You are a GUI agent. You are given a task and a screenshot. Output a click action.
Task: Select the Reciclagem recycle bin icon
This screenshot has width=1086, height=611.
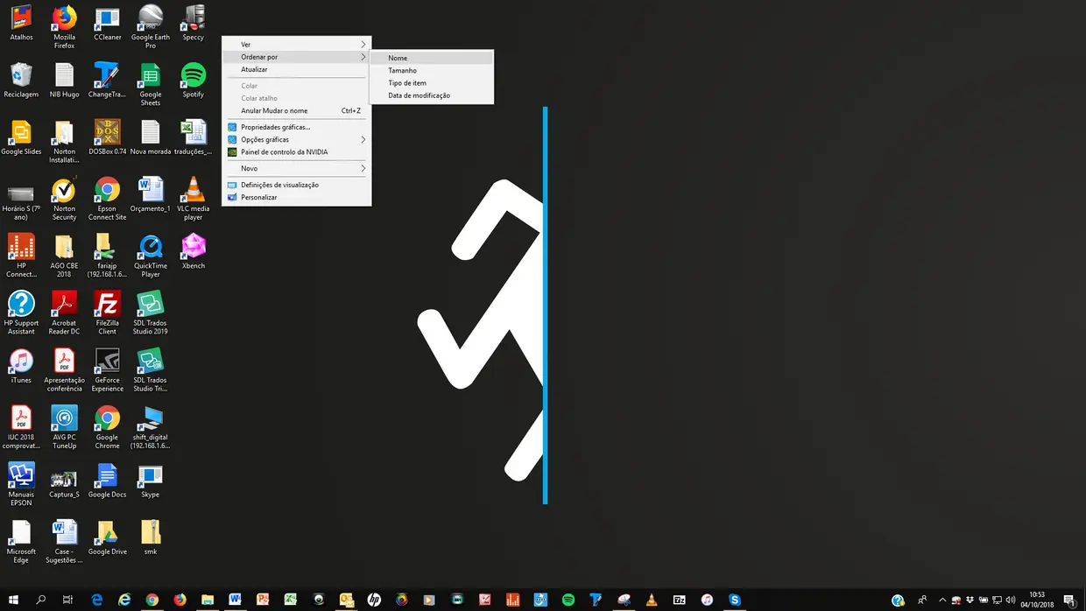coord(21,77)
